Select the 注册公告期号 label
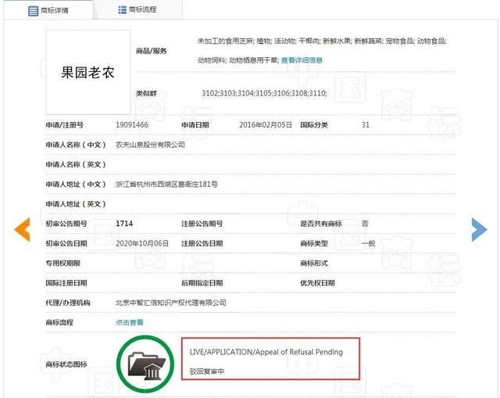The height and width of the screenshot is (398, 500). point(202,224)
